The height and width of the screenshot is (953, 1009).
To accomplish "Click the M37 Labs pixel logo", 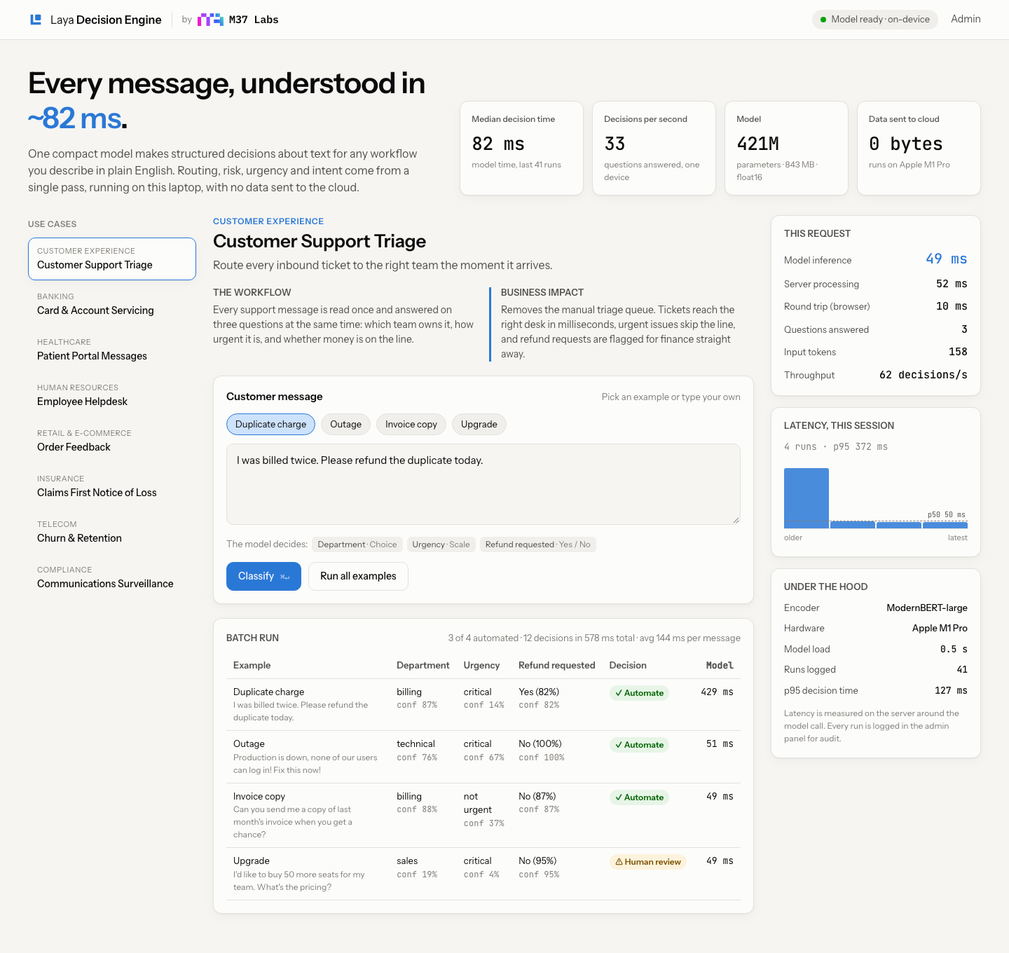I will click(x=210, y=20).
